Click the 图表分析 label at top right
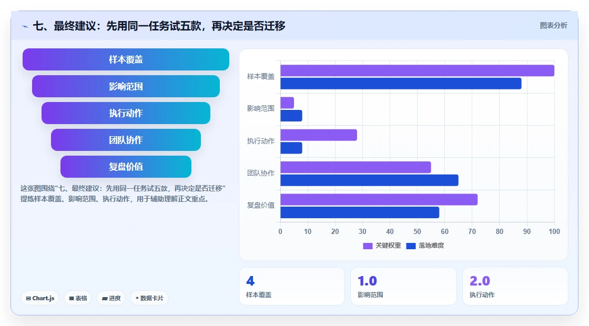This screenshot has width=589, height=326. (553, 26)
